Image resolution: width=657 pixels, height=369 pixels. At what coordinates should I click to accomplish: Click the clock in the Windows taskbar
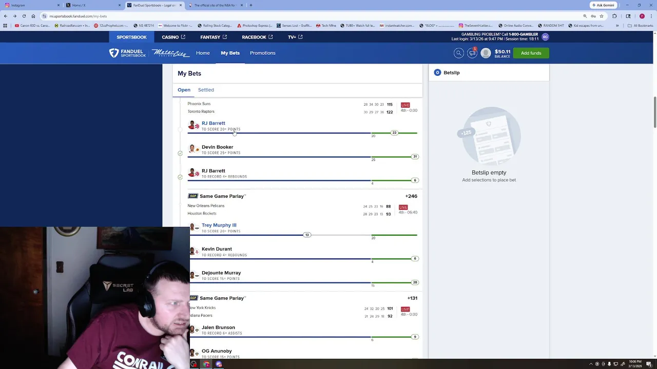coord(635,364)
